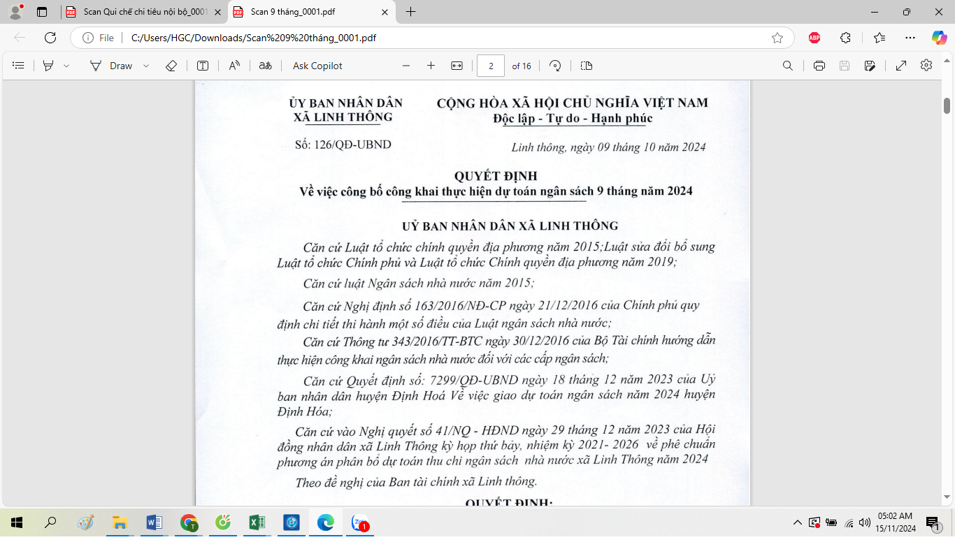Screen dimensions: 955x549
Task: Open the notification center icon
Action: tap(933, 522)
